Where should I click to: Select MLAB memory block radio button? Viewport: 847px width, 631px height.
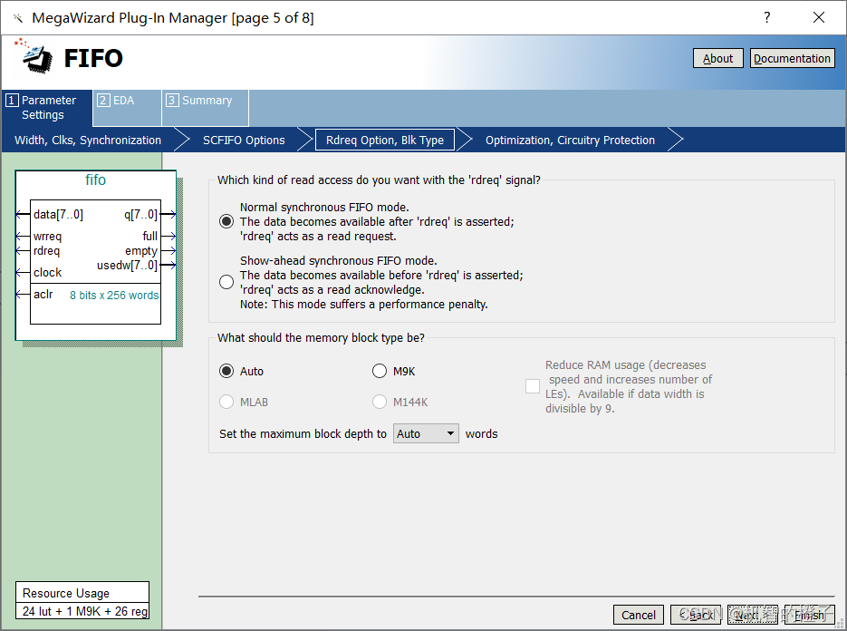(x=226, y=402)
